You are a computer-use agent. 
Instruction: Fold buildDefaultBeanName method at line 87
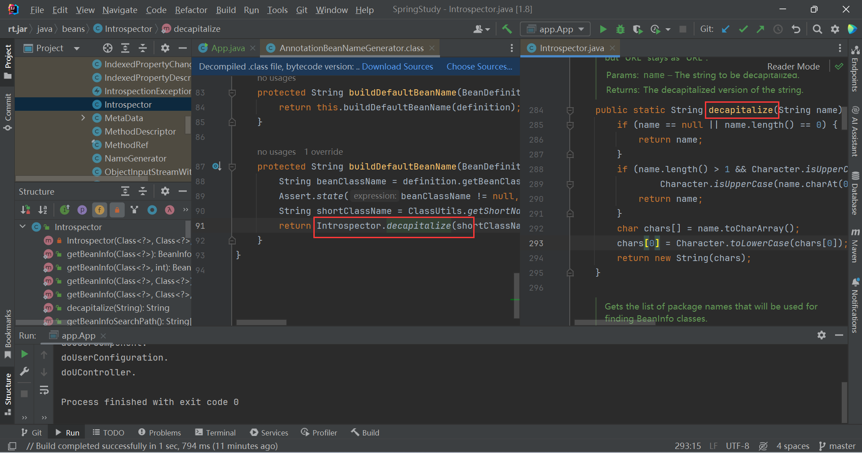(232, 167)
